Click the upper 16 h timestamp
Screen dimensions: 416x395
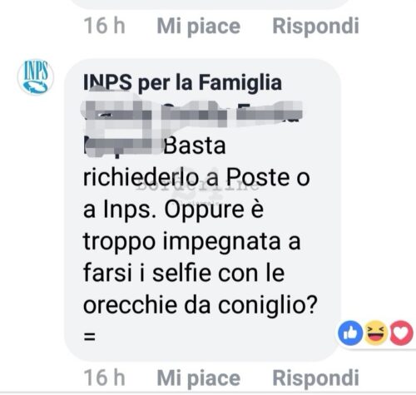(x=104, y=26)
